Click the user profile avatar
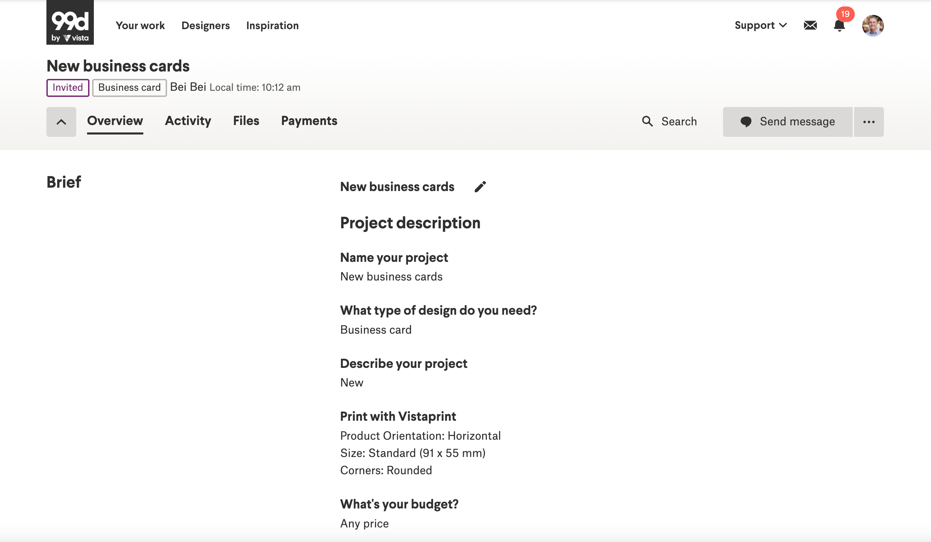The height and width of the screenshot is (542, 931). click(872, 25)
